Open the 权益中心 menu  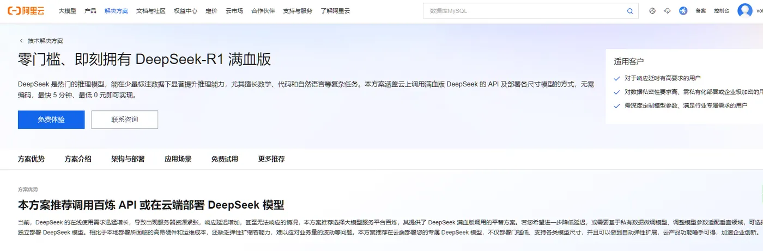click(185, 11)
